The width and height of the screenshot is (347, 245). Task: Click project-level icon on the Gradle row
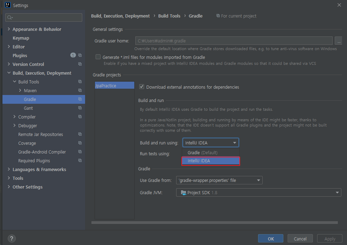click(x=80, y=99)
